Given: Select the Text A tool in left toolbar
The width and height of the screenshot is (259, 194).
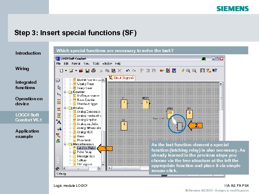Looking at the screenshot, I should tap(59, 122).
